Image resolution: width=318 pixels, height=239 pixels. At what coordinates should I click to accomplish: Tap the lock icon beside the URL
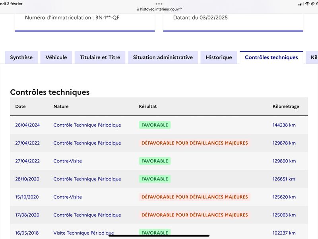pos(138,9)
